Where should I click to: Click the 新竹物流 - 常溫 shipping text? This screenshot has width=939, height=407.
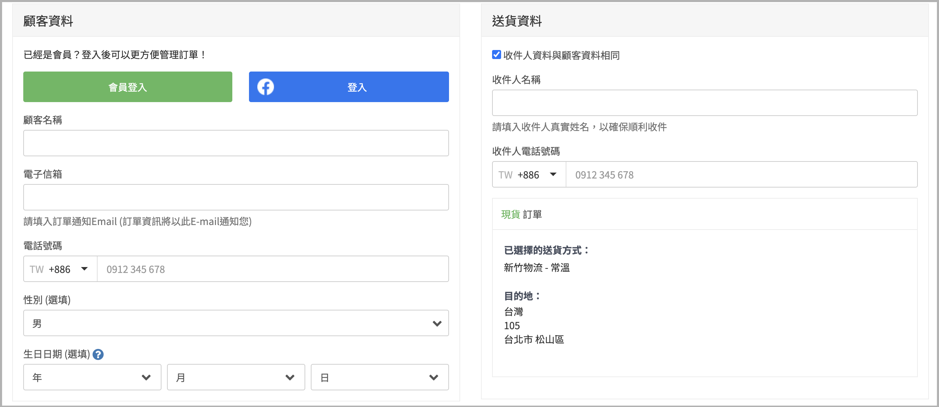coord(537,267)
